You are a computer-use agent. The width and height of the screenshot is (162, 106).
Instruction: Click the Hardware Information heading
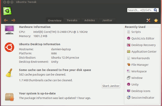click(x=35, y=27)
